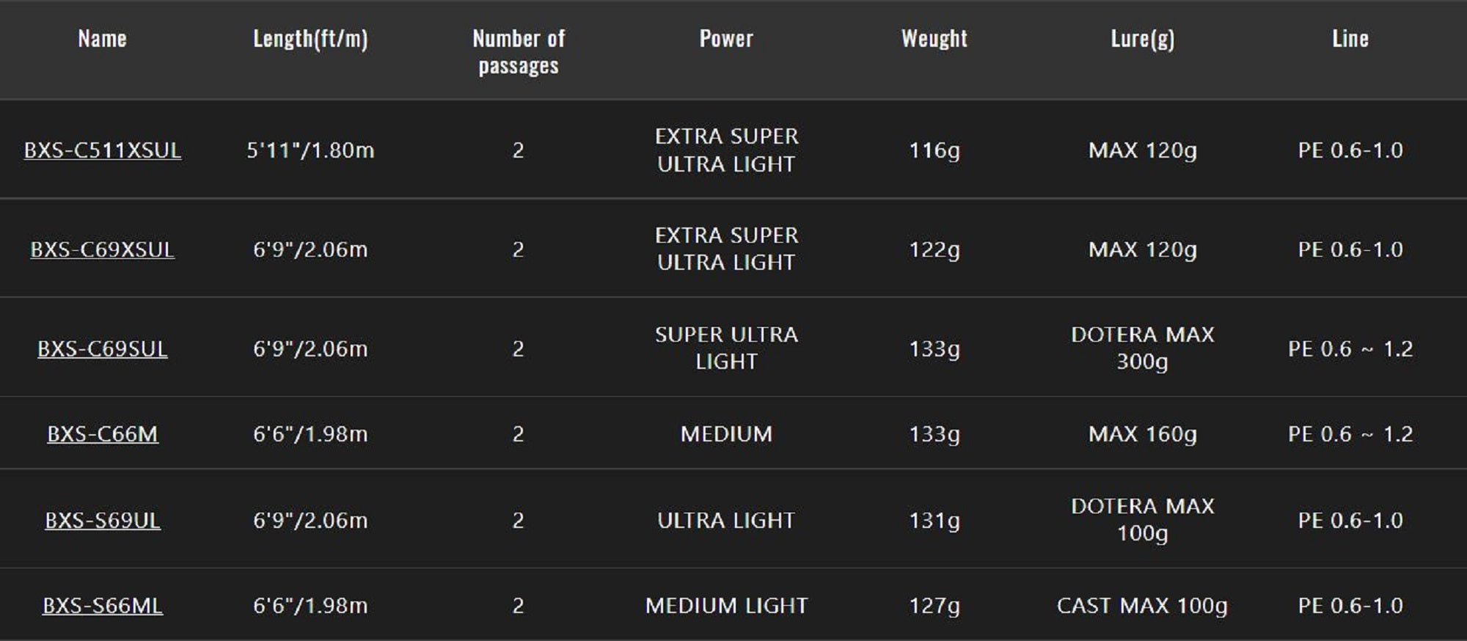Click the Line column header
The height and width of the screenshot is (641, 1467).
[1350, 38]
